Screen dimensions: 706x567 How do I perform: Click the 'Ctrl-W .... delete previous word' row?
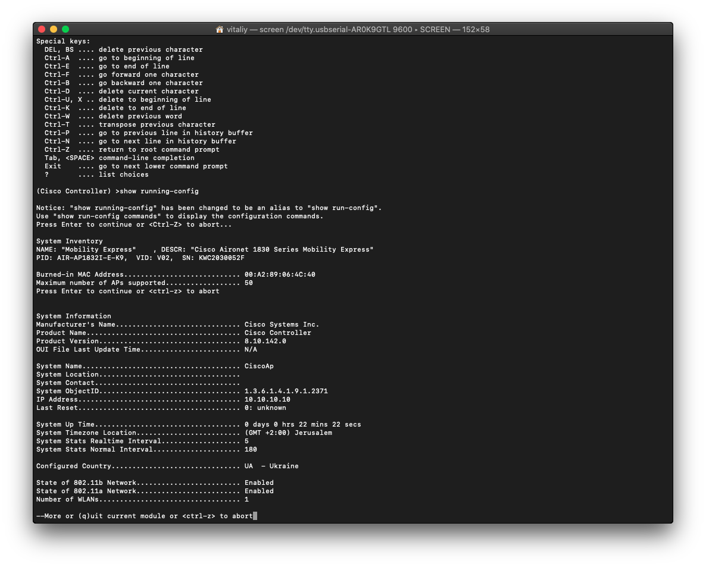(x=113, y=116)
